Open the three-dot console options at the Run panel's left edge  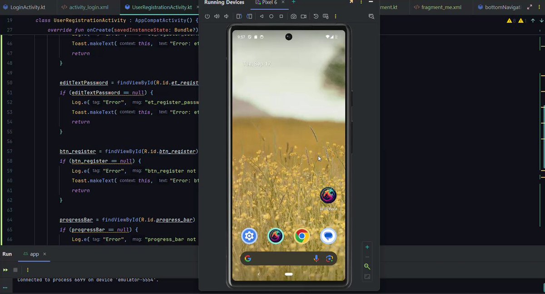click(x=5, y=287)
